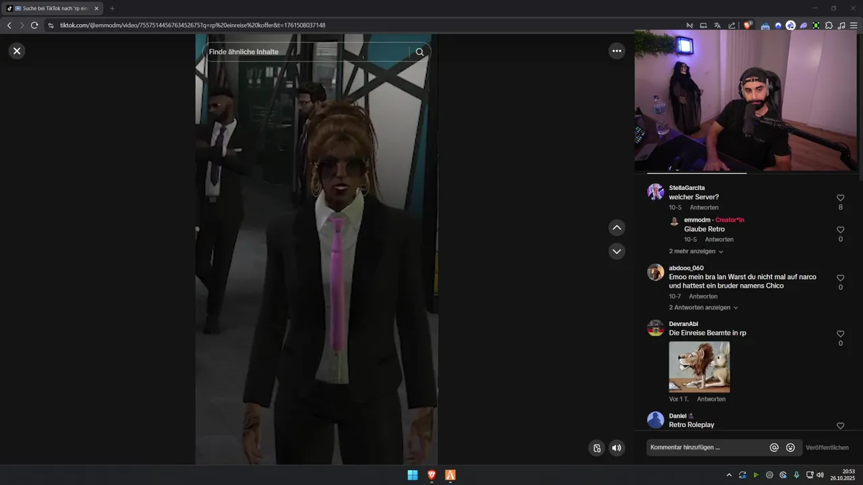863x485 pixels.
Task: Open a new browser tab
Action: click(112, 8)
